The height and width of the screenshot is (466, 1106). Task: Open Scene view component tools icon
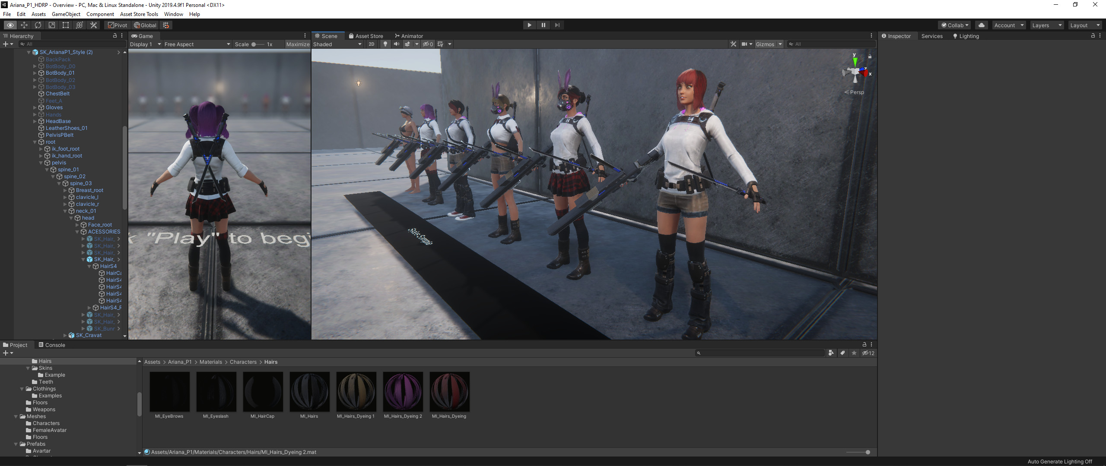(x=733, y=44)
